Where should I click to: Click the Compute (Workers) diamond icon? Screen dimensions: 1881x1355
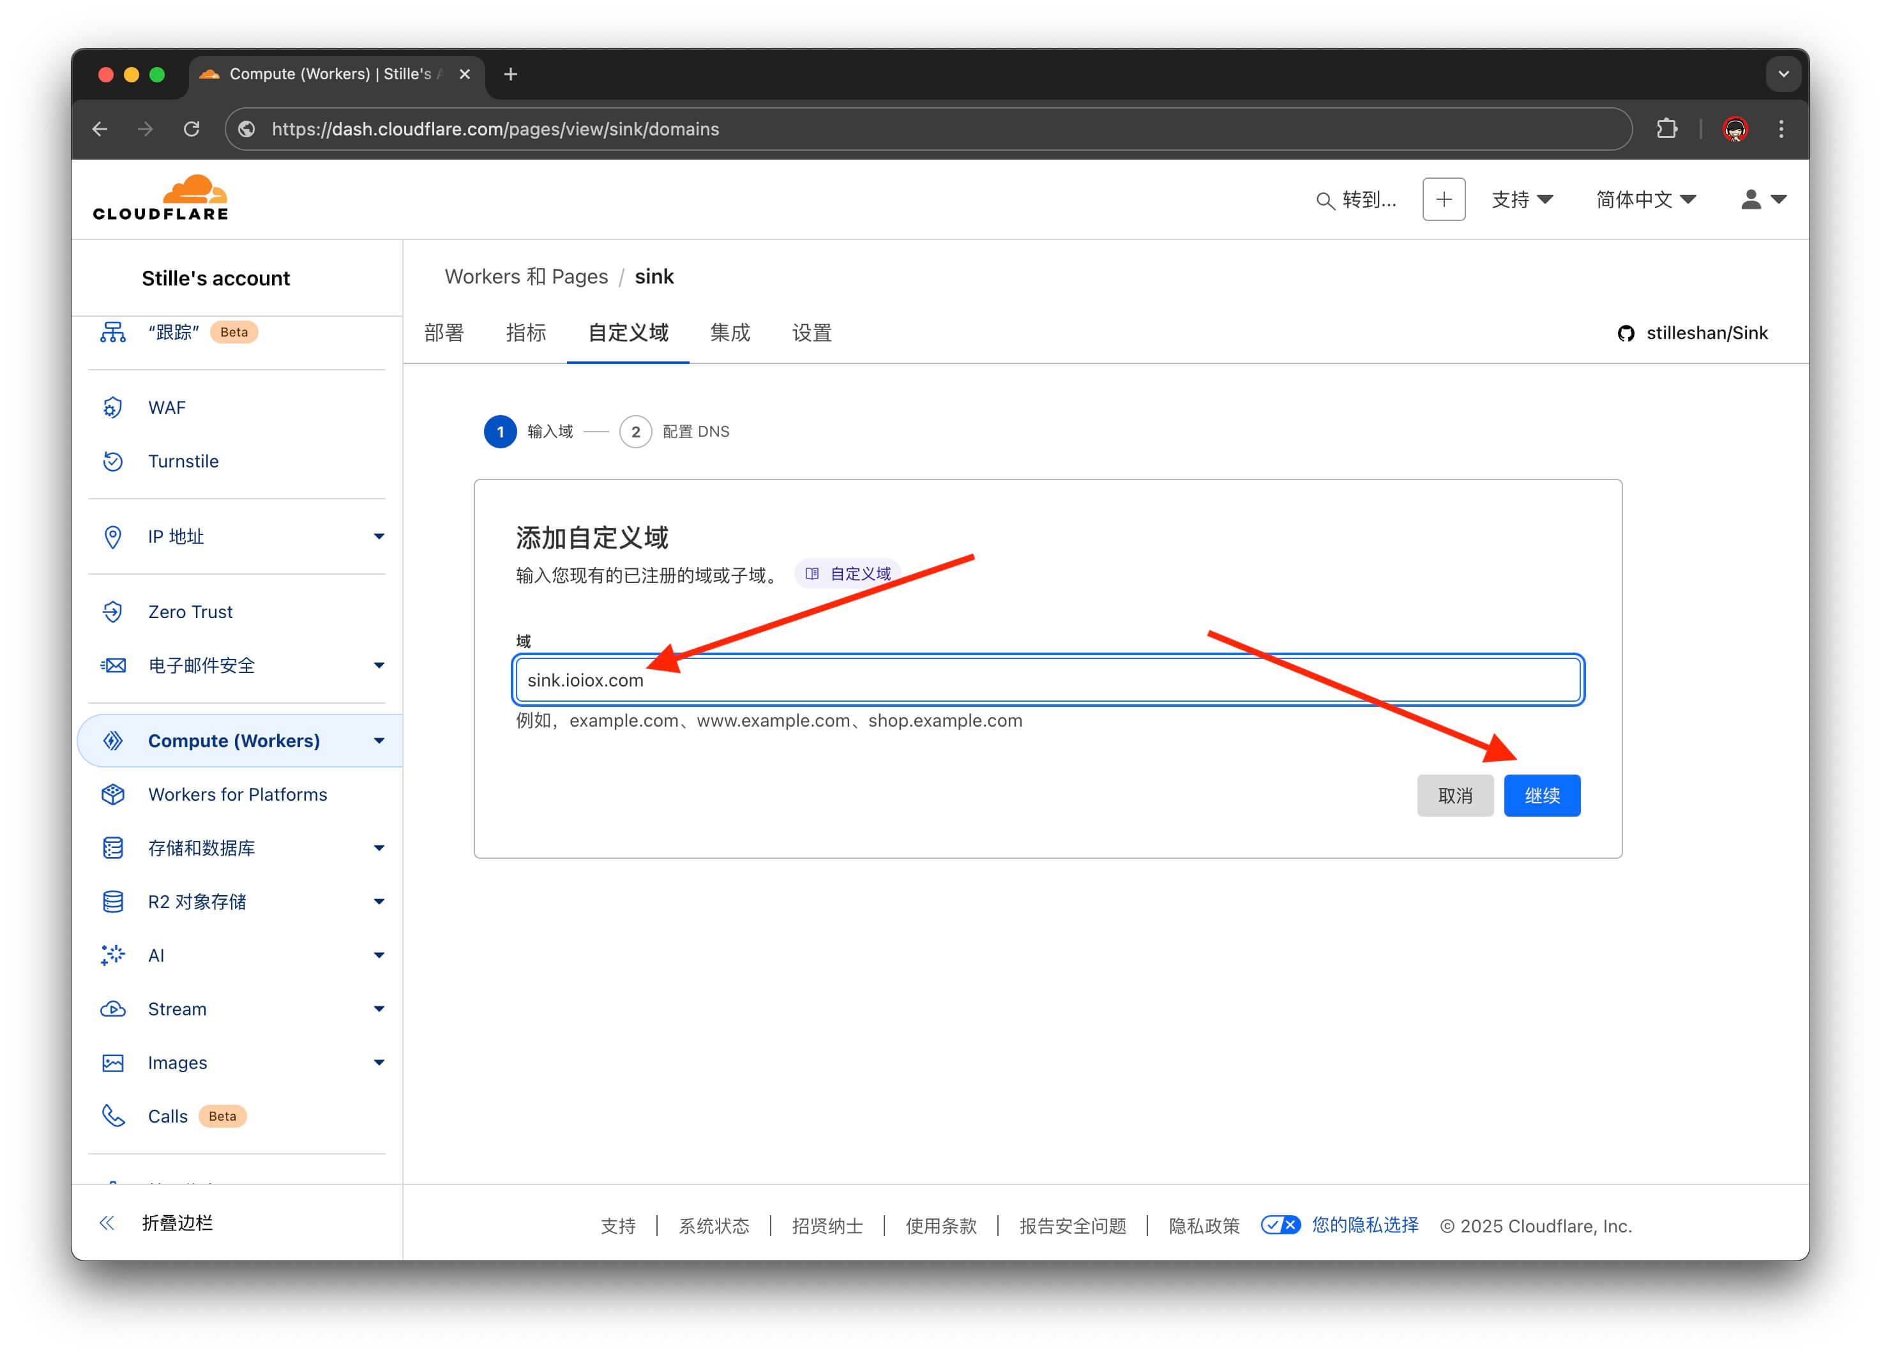(113, 741)
